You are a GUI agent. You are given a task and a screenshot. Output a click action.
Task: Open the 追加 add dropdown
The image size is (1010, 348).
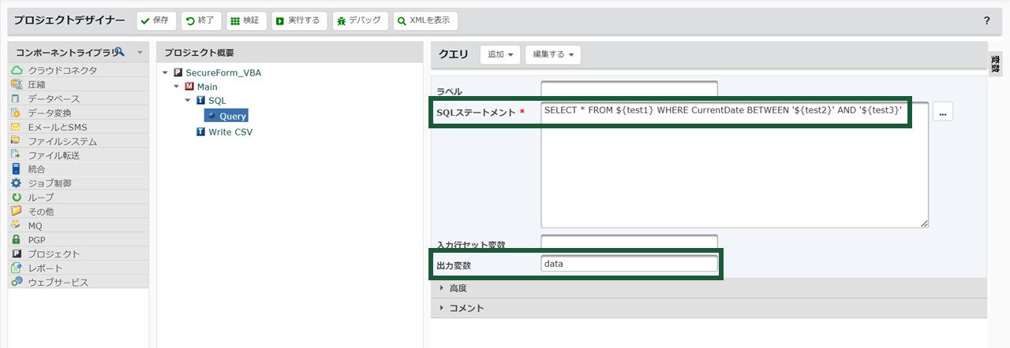point(500,55)
